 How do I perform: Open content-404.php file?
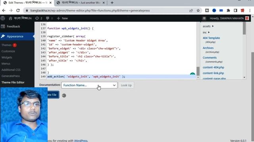coord(214,67)
